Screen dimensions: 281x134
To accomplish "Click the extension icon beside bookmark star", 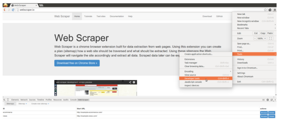I will [270, 10].
